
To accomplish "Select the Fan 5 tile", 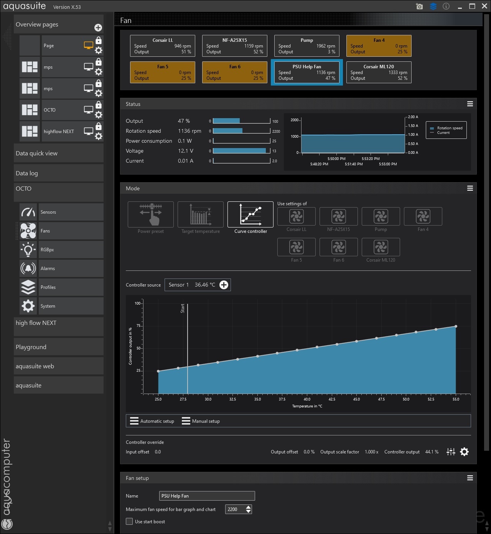I will [163, 72].
